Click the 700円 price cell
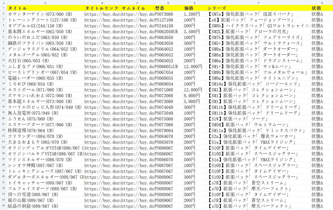This screenshot has height=210, width=333. click(x=195, y=153)
